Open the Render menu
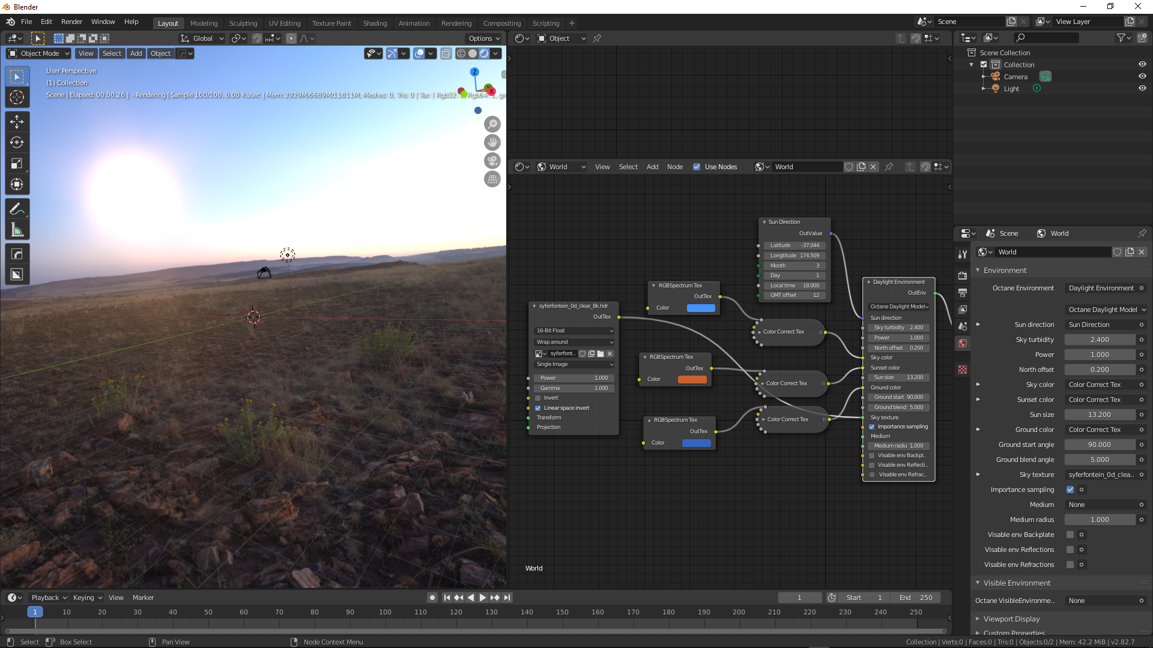Screen dimensions: 1153x648 point(71,22)
